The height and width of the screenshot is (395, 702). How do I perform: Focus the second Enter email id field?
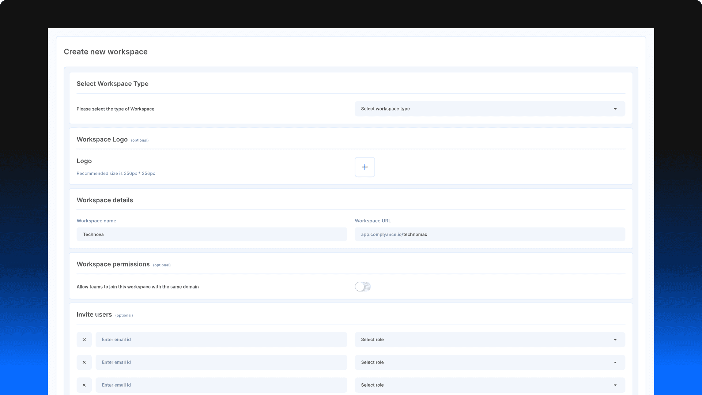[x=221, y=362]
